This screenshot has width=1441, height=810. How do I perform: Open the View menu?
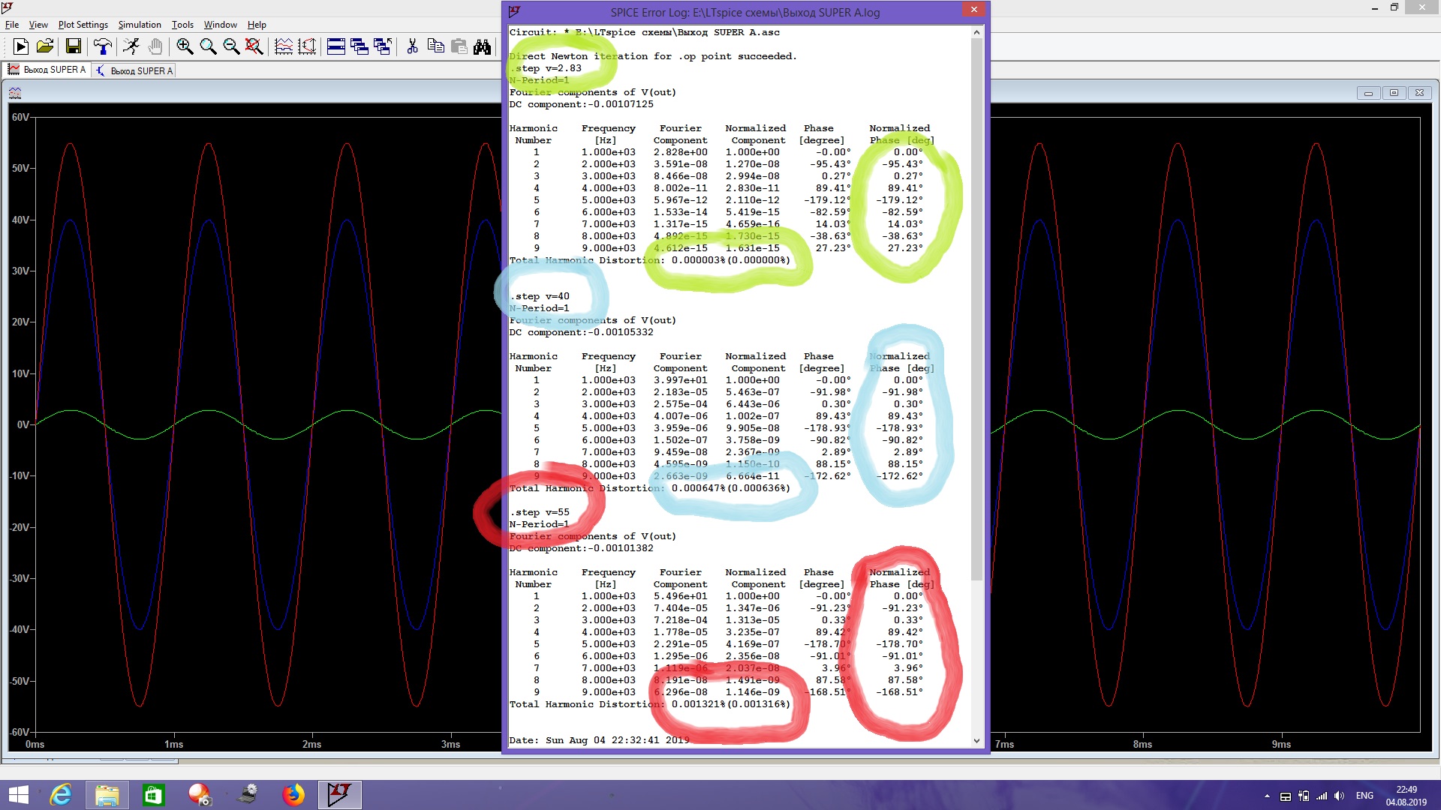tap(38, 25)
